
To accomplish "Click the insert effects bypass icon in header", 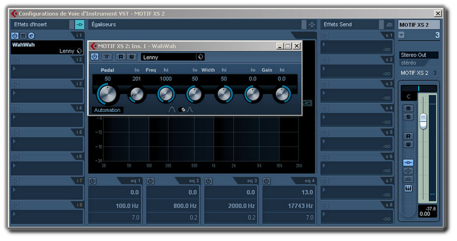I will [79, 24].
